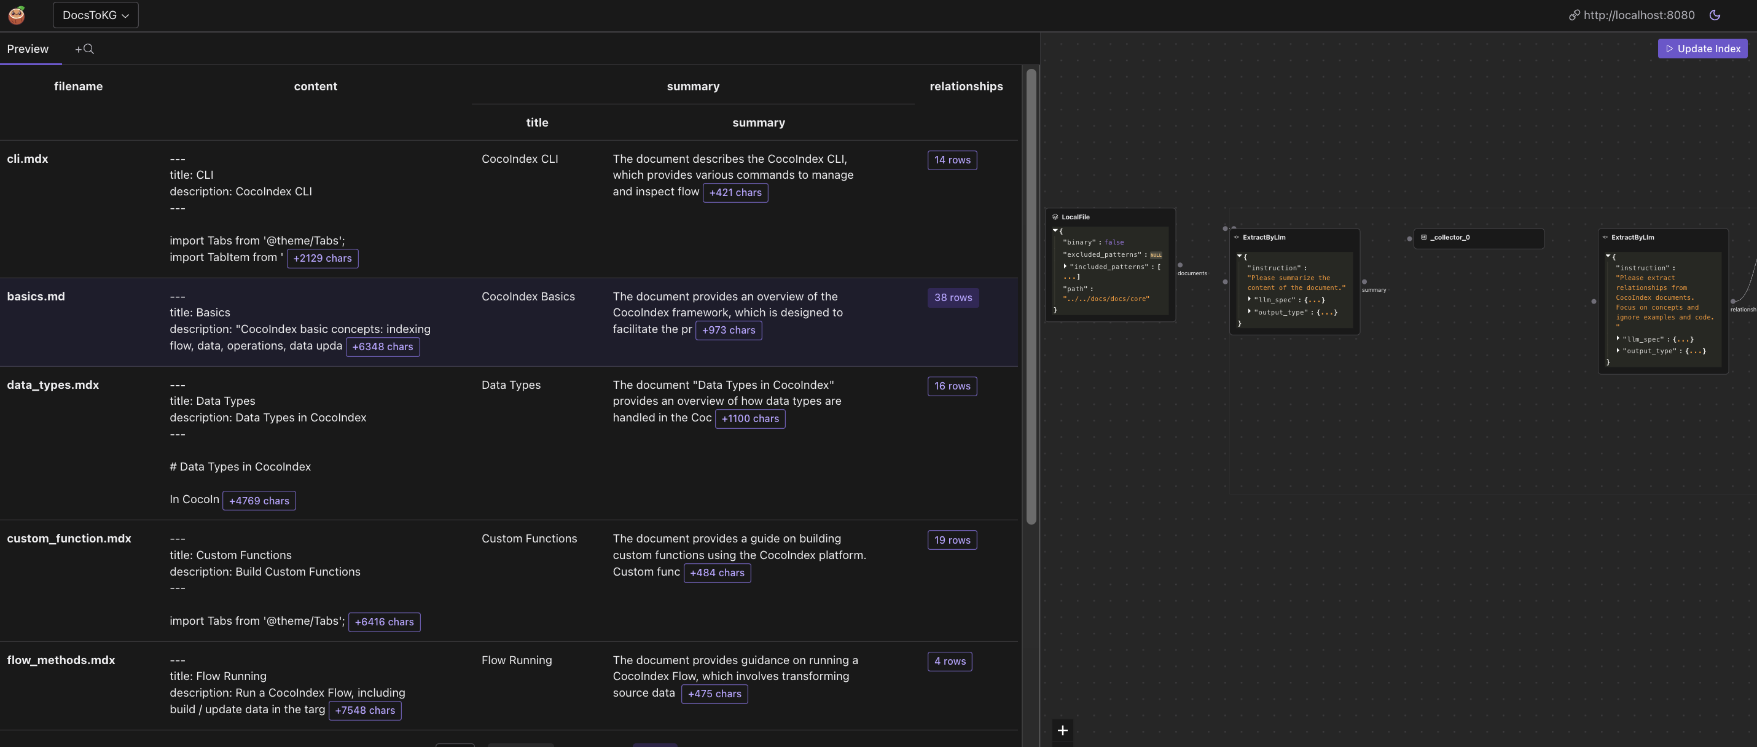Click the function icon on the ExtractByLlm node

point(1236,237)
